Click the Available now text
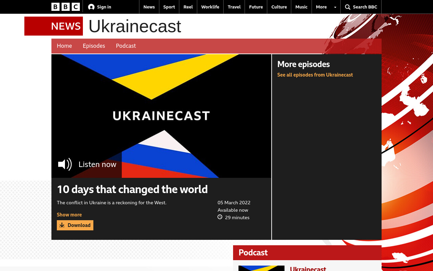This screenshot has width=433, height=271. tap(233, 210)
